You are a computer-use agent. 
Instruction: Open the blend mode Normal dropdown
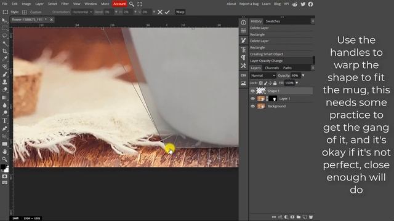[x=263, y=76]
